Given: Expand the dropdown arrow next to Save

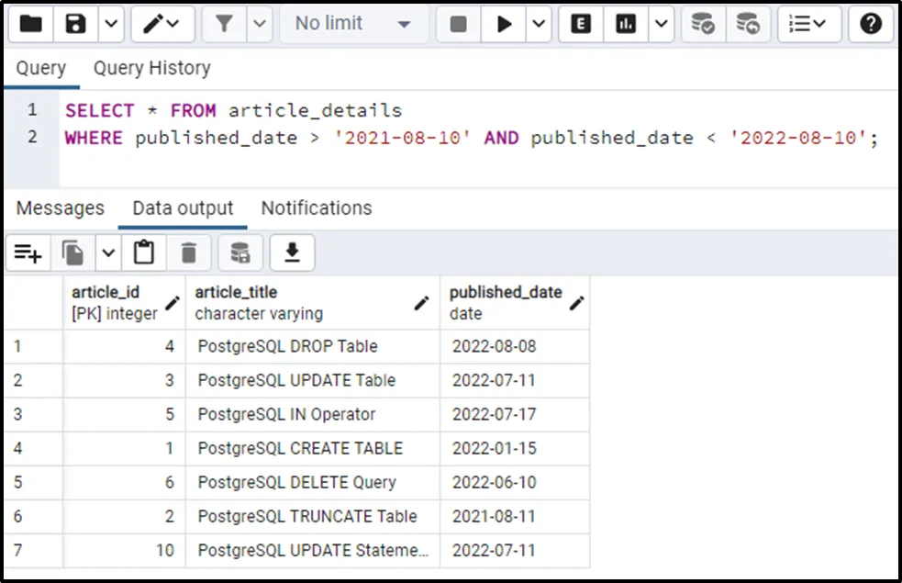Looking at the screenshot, I should [109, 24].
